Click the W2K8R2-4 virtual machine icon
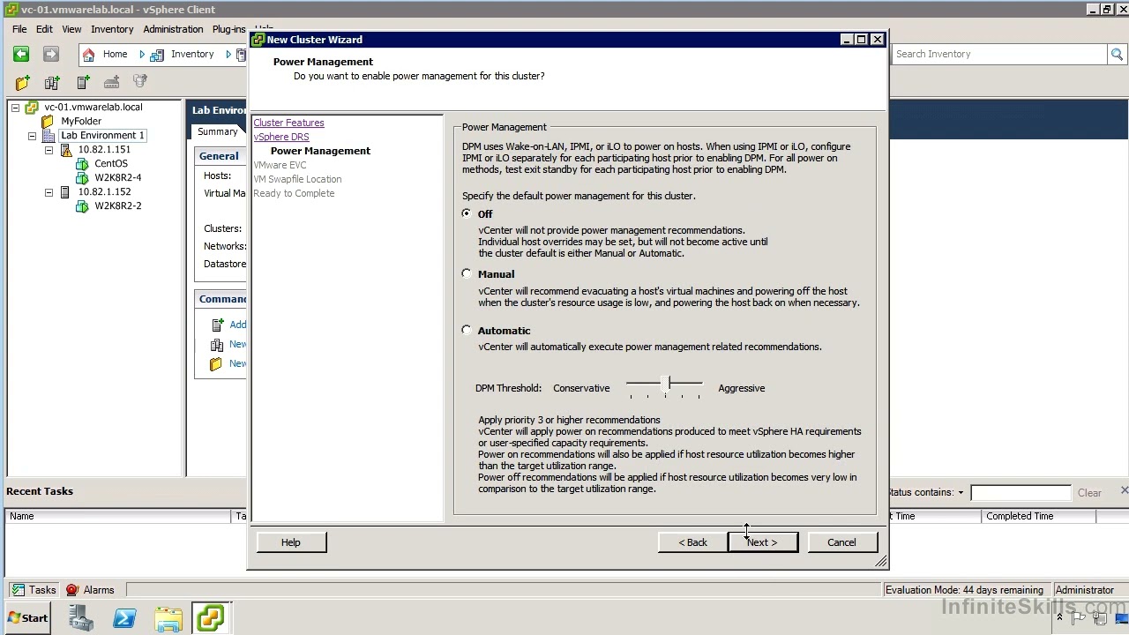The height and width of the screenshot is (635, 1129). (82, 178)
